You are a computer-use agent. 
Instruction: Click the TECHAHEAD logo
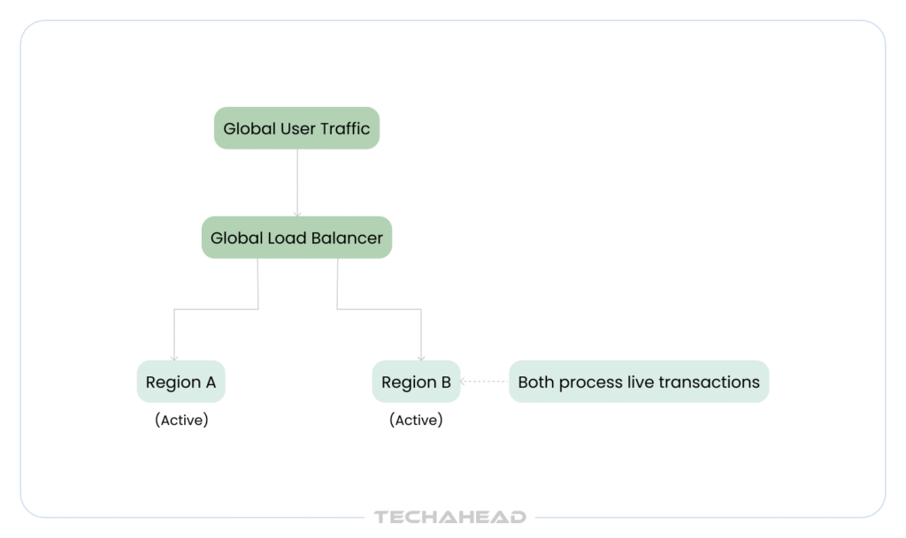450,518
